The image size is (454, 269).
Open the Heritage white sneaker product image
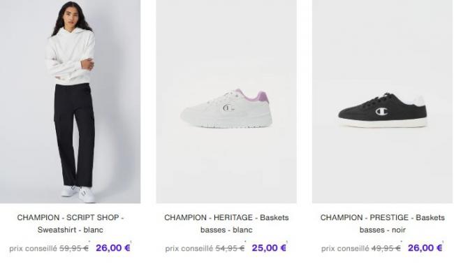pos(226,101)
